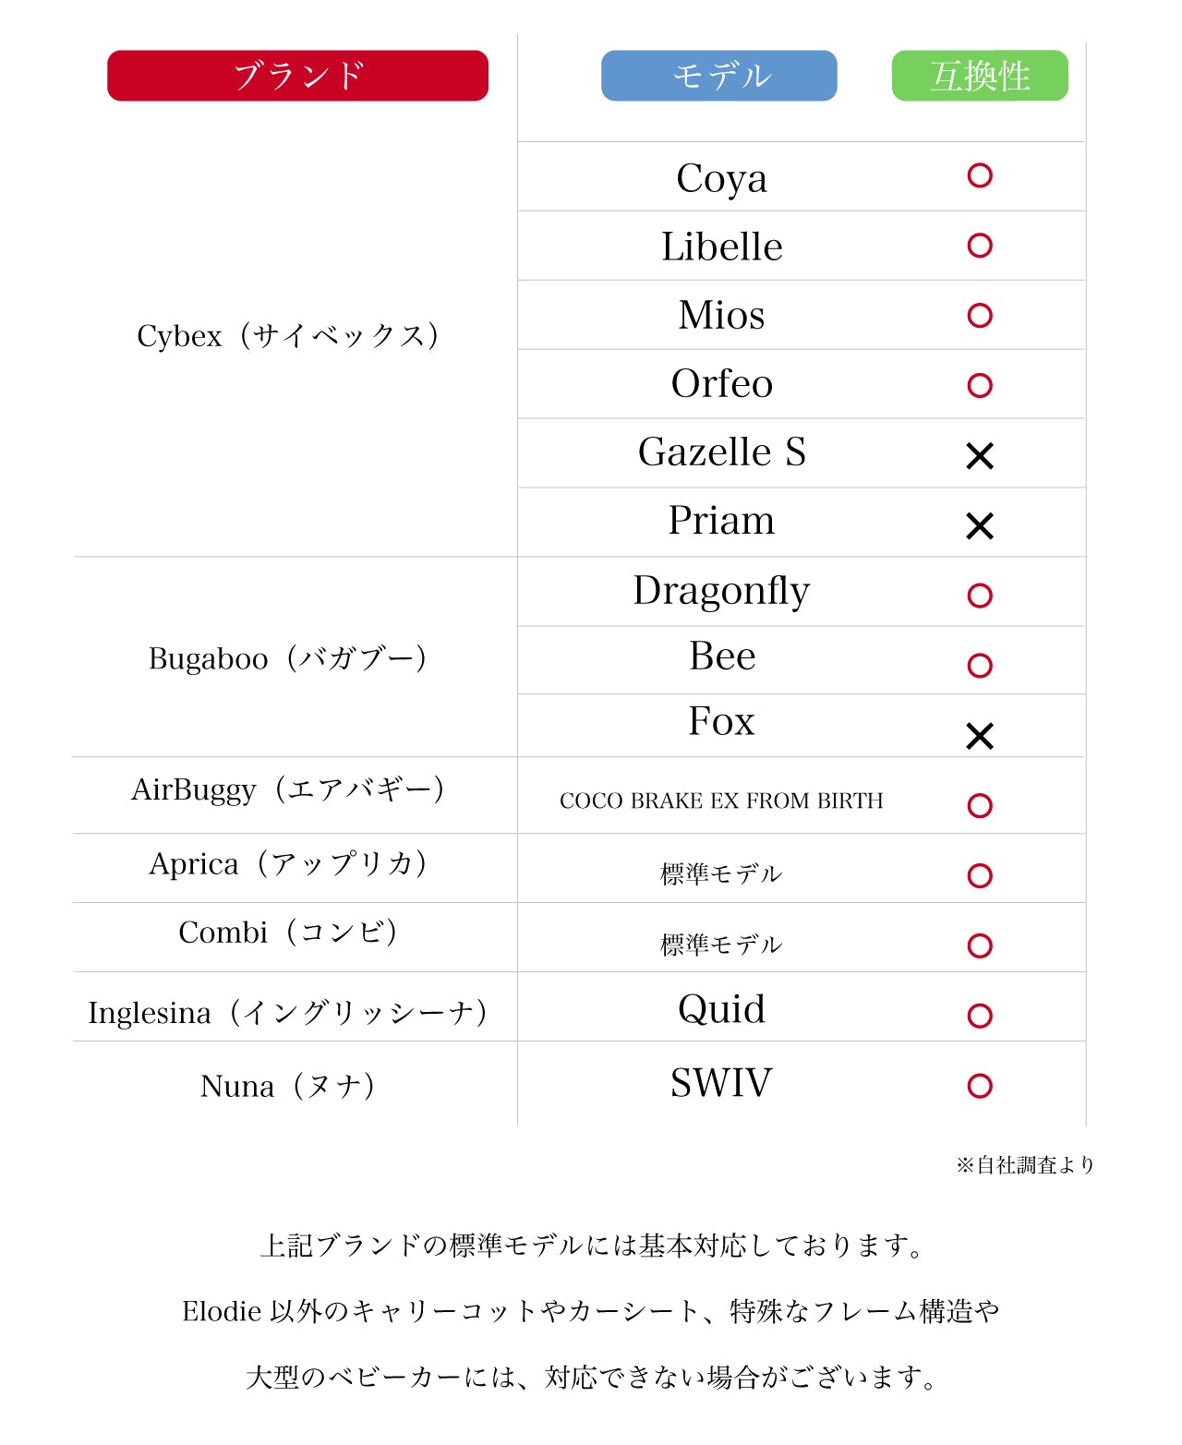
Task: Click the circle mark beside SWIV
Action: click(x=980, y=1086)
